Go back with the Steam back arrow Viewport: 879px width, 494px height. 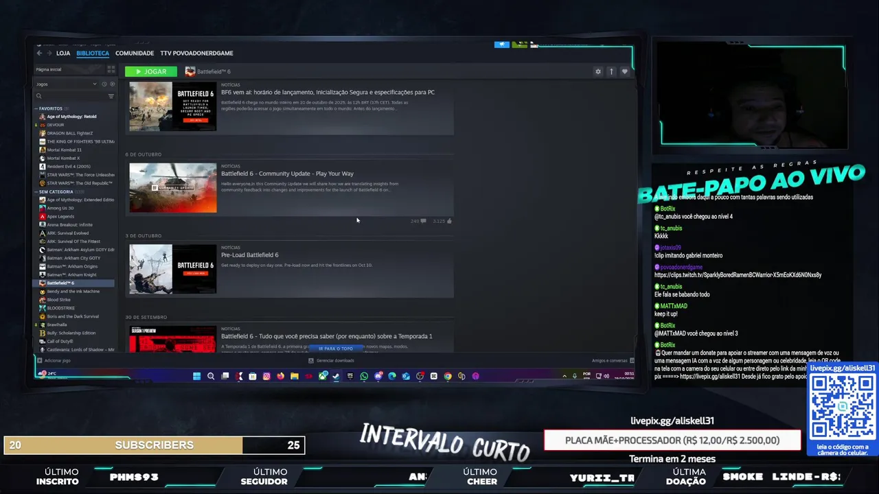tap(39, 53)
